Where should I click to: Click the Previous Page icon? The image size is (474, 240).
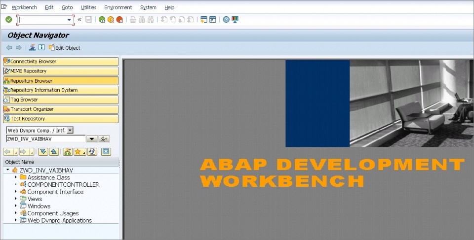(173, 20)
